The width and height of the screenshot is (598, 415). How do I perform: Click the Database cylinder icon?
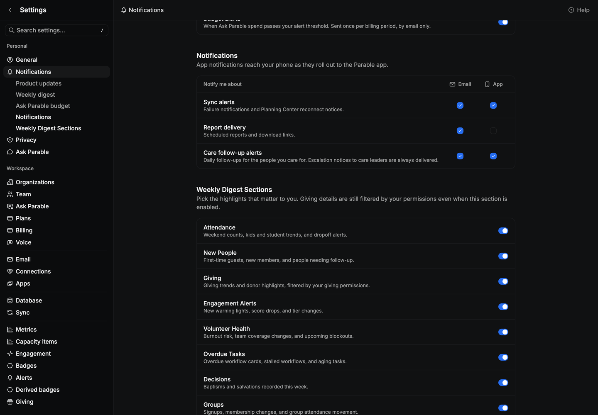10,300
